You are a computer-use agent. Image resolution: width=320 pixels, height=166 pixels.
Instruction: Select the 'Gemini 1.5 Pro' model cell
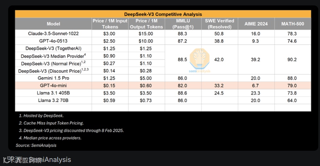pos(53,78)
